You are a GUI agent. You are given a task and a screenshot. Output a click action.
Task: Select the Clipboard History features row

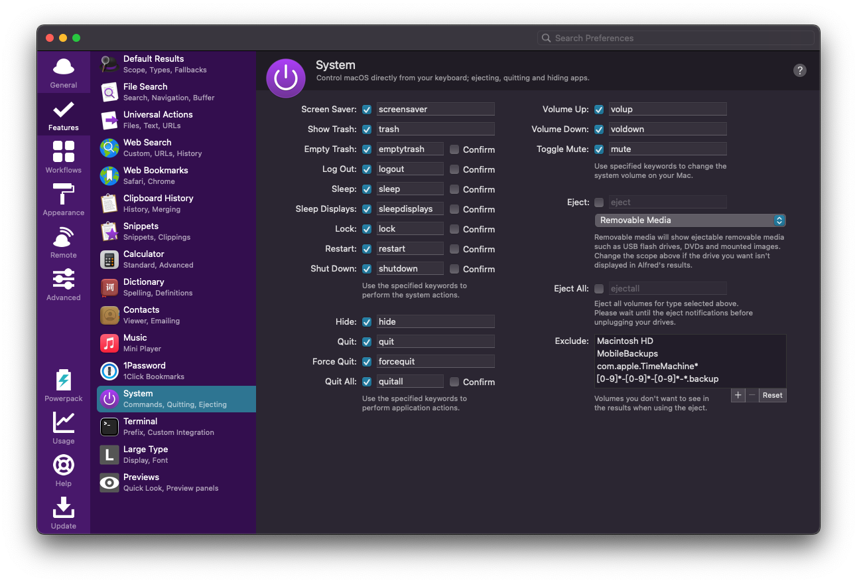[176, 204]
